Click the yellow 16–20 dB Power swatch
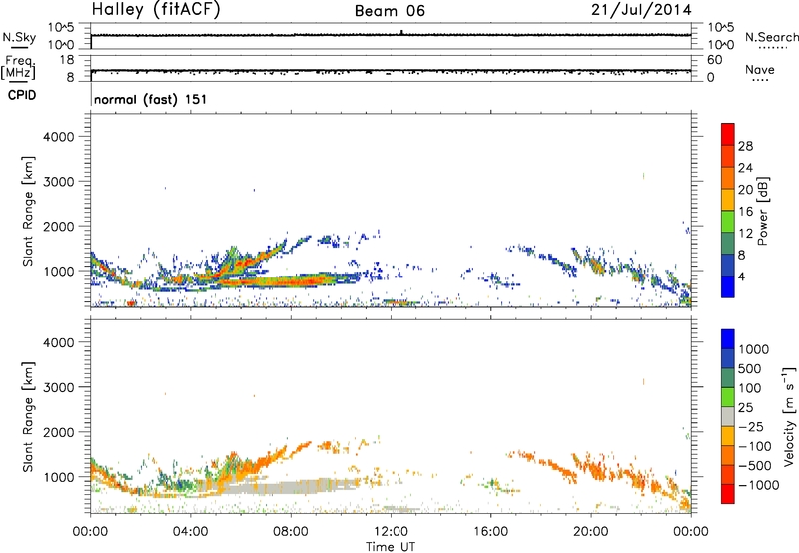799x553 pixels. click(x=728, y=199)
